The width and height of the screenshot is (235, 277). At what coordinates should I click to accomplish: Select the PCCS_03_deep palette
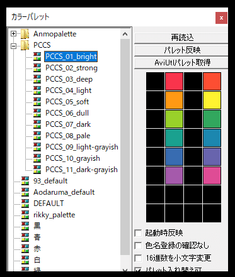pos(69,79)
